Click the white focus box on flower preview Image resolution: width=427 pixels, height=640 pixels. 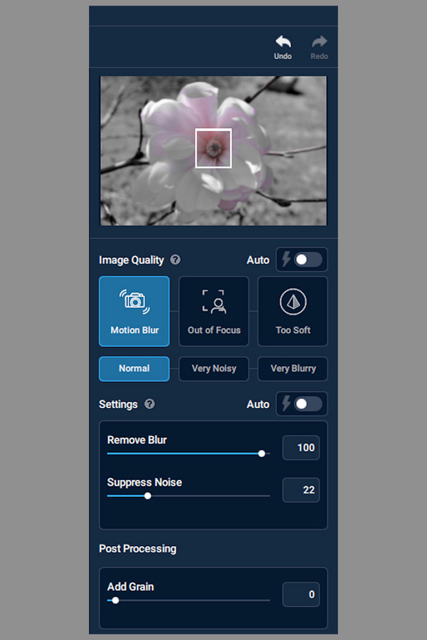pos(213,148)
